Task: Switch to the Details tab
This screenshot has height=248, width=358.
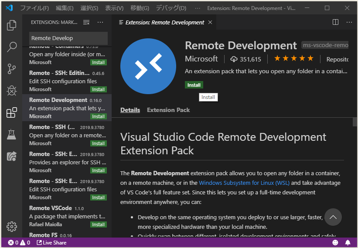Action: (130, 110)
